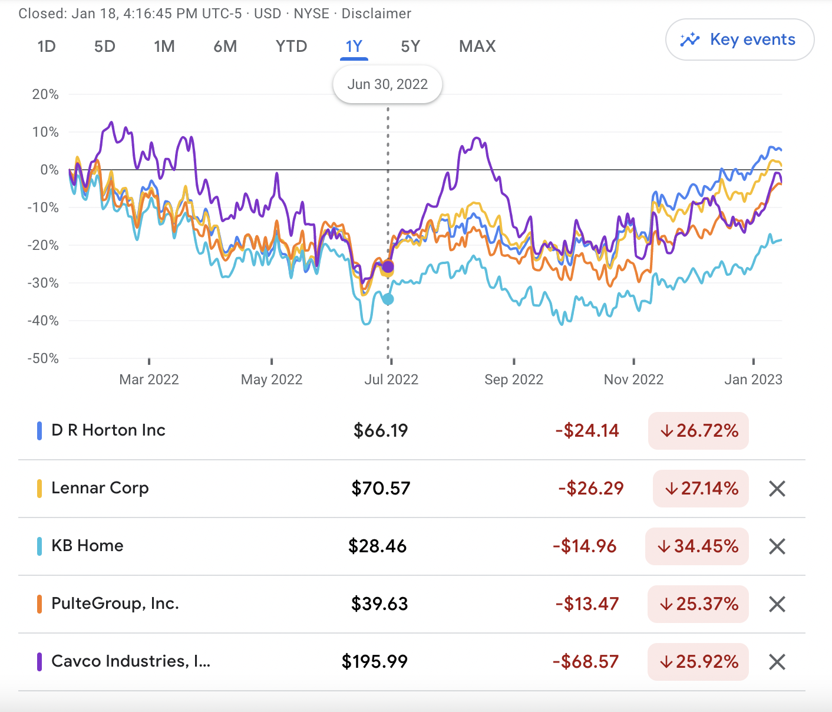
Task: Remove Lennar Corp from the comparison
Action: [777, 489]
